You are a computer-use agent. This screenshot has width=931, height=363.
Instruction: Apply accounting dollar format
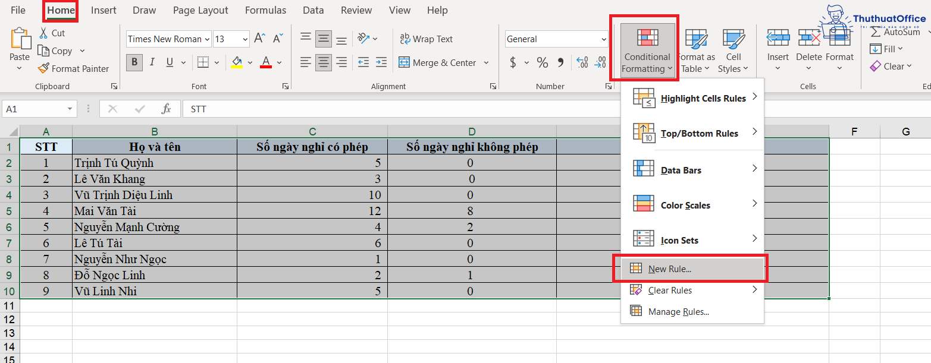(x=513, y=62)
